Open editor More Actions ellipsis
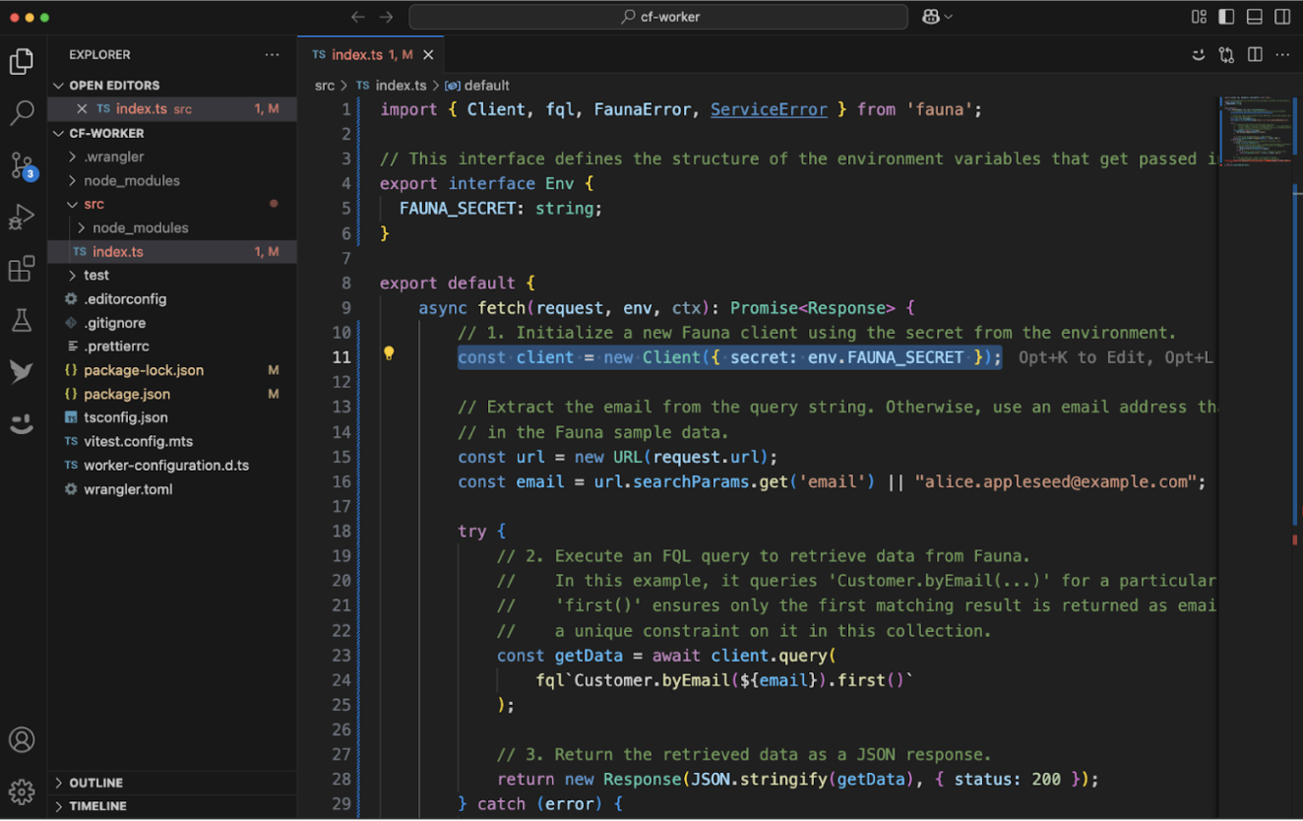The width and height of the screenshot is (1303, 821). click(1282, 55)
